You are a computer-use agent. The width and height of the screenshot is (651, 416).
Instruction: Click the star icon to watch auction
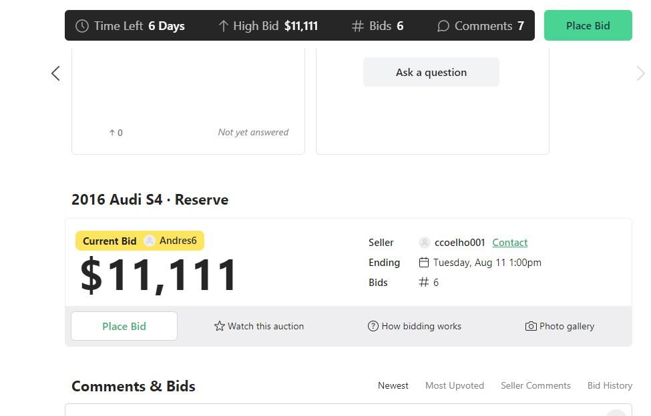(x=219, y=326)
